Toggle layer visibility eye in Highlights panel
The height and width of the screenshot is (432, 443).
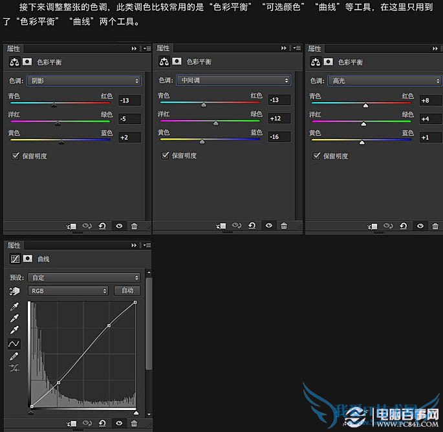click(420, 226)
